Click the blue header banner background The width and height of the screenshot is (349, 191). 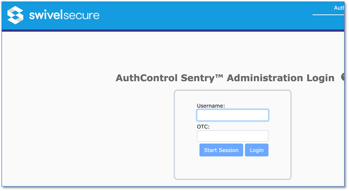tap(200, 16)
